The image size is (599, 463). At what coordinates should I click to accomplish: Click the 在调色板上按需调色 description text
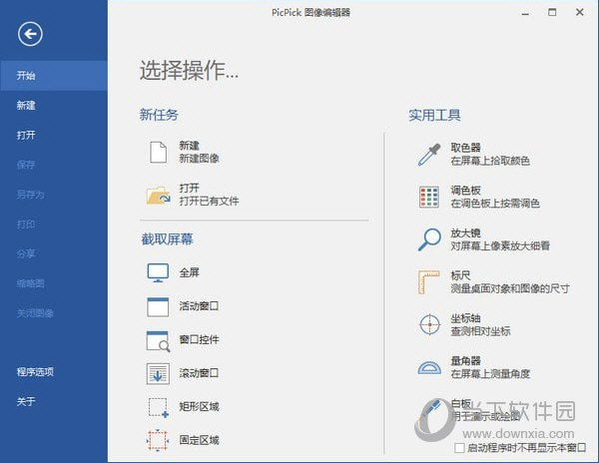point(495,204)
